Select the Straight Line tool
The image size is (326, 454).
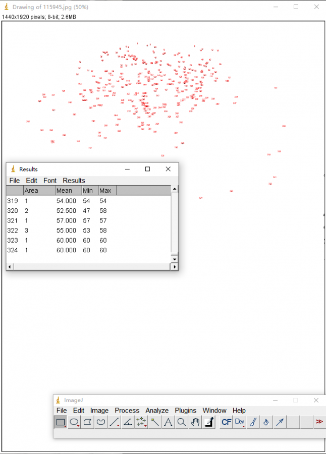coord(115,422)
